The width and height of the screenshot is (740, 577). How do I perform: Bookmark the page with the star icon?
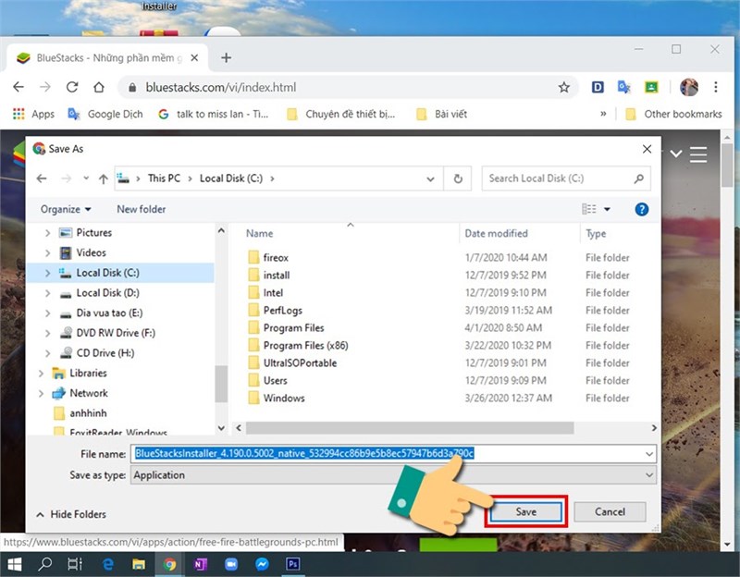tap(563, 88)
